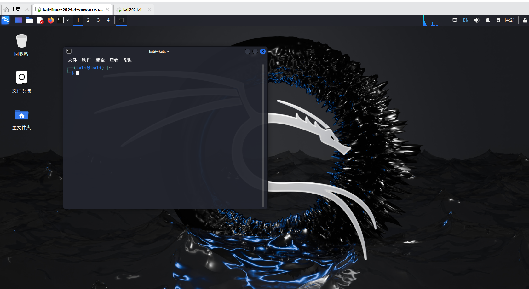529x289 pixels.
Task: Launch Firefox from the panel
Action: (x=51, y=20)
